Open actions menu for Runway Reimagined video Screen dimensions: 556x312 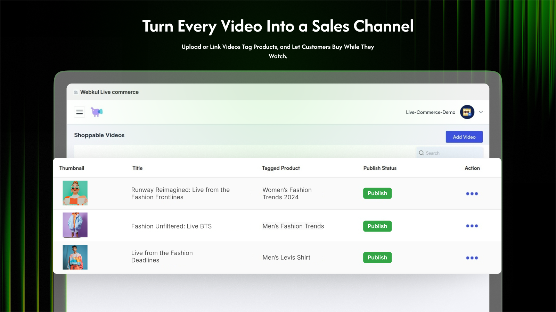(x=472, y=193)
